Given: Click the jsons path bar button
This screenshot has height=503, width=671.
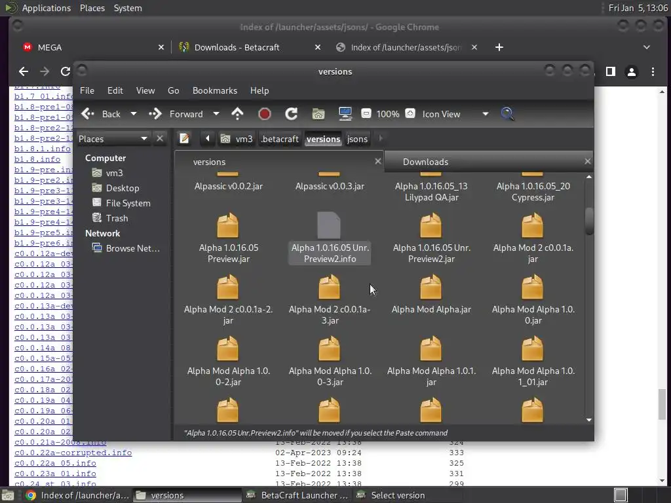Looking at the screenshot, I should (357, 139).
